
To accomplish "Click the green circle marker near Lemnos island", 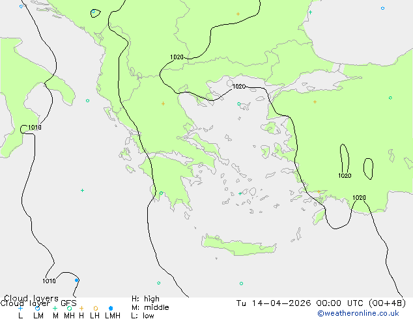I will 238,104.
